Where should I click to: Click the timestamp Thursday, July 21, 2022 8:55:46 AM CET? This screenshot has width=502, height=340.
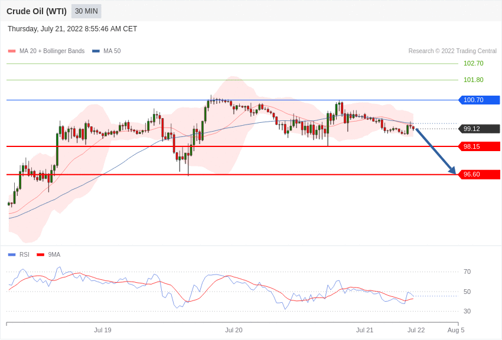[73, 29]
